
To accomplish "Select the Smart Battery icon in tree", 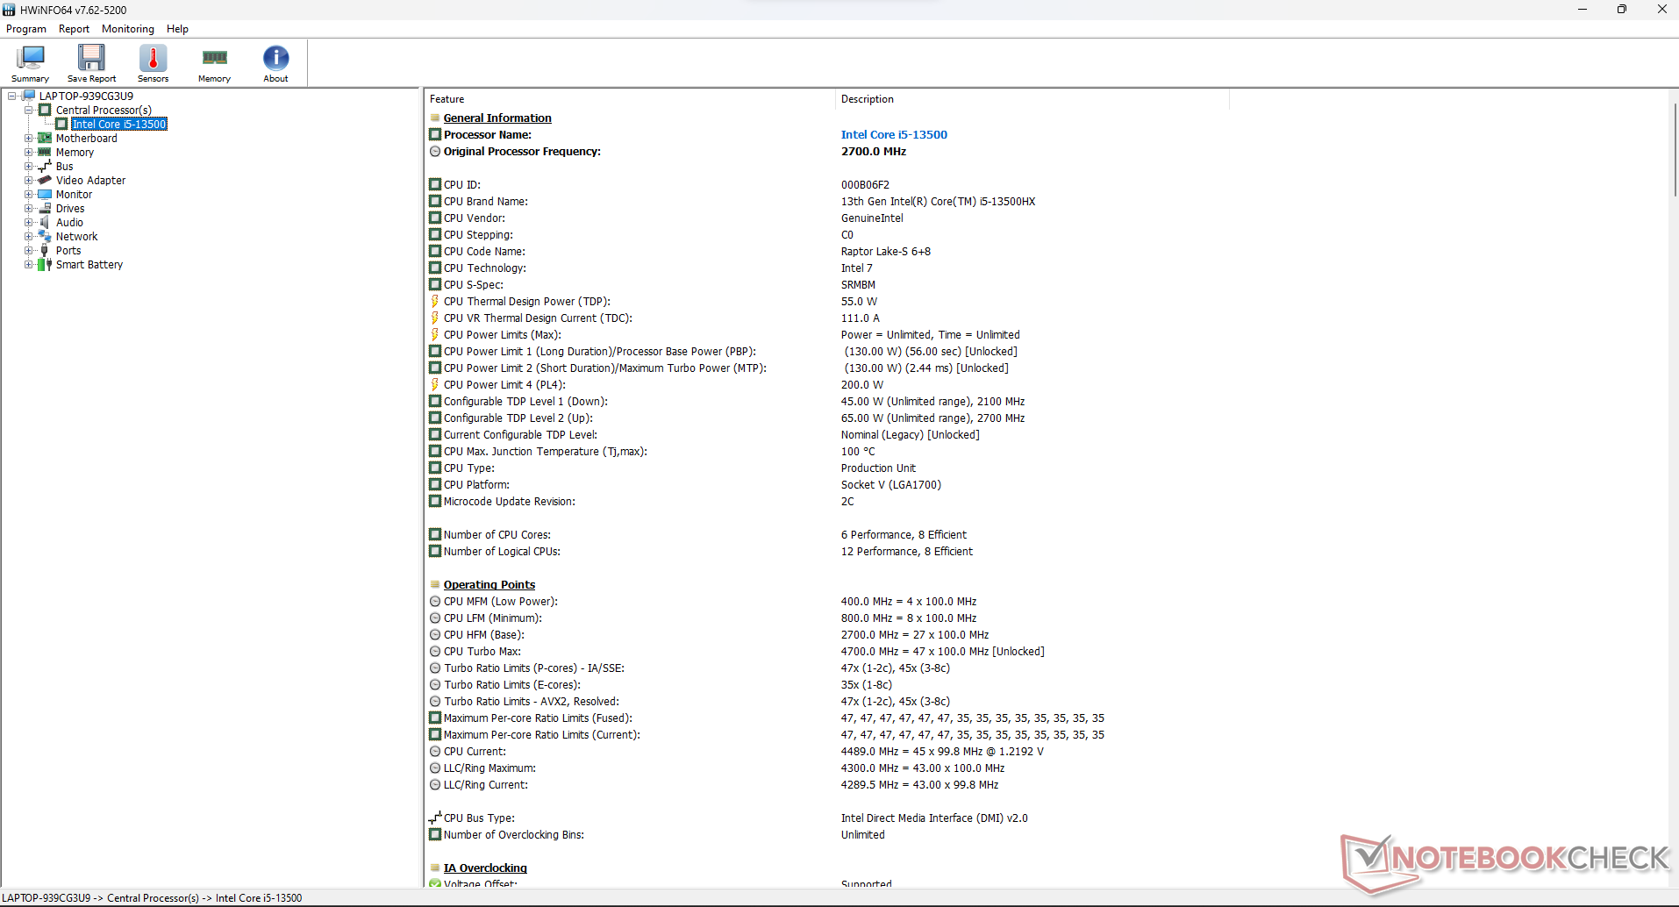I will pos(45,265).
